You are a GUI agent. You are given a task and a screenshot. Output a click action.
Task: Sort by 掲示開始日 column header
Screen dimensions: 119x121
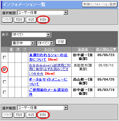(106, 49)
